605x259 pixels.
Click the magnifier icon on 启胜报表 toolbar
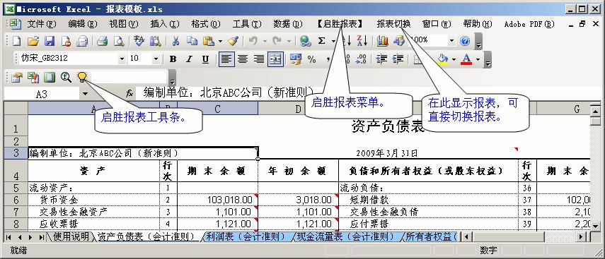tap(66, 78)
